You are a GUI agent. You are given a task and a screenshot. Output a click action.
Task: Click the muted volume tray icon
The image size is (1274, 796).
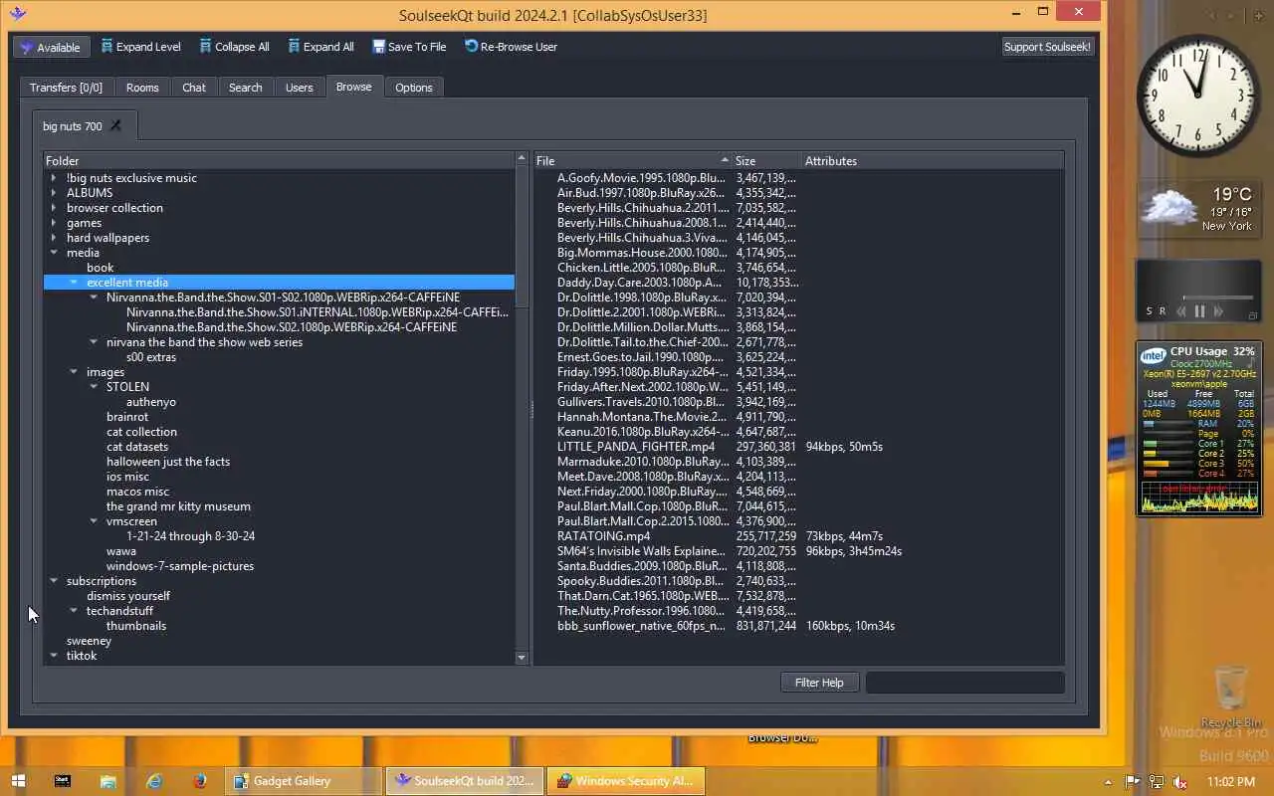point(1179,782)
